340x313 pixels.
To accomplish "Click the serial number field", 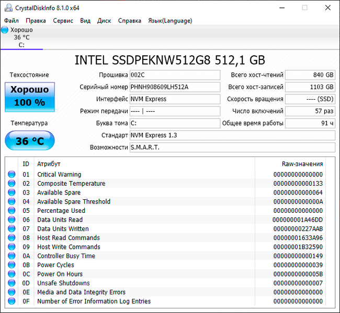I will click(175, 87).
